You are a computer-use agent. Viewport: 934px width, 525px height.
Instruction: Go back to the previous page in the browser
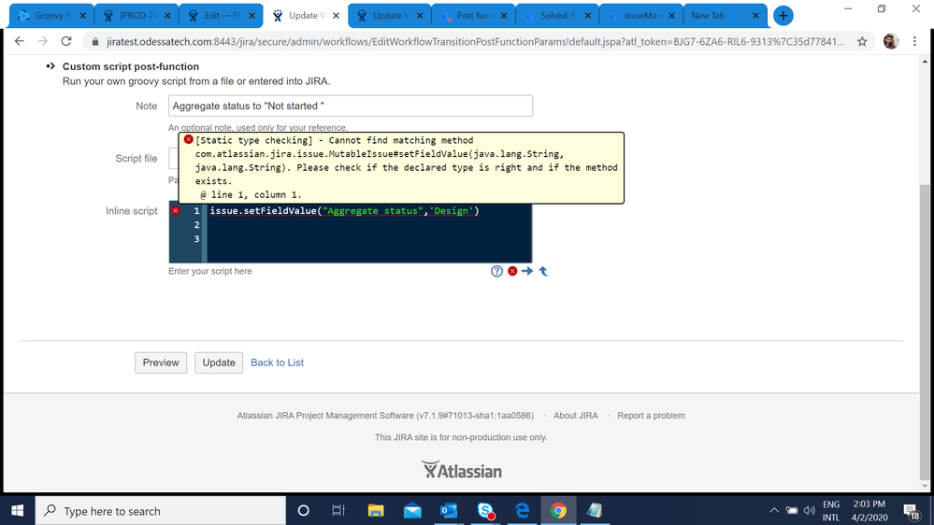20,42
